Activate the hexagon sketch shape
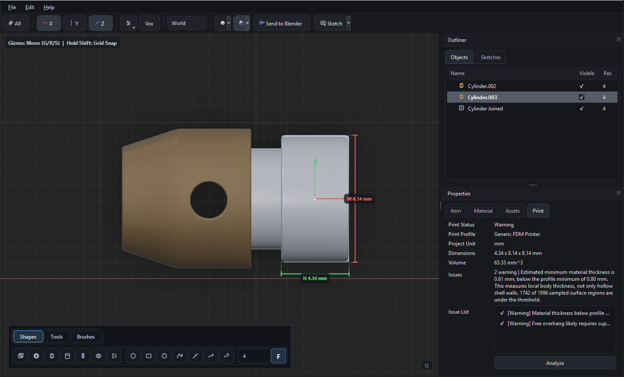The width and height of the screenshot is (624, 377). pos(164,356)
